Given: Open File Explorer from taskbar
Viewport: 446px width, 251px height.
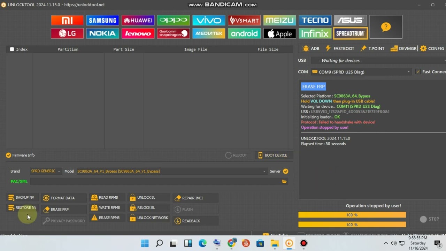Looking at the screenshot, I should click(275, 243).
